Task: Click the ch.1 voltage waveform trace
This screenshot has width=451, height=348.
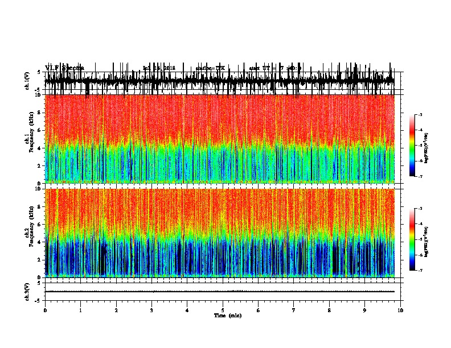Action: [220, 81]
